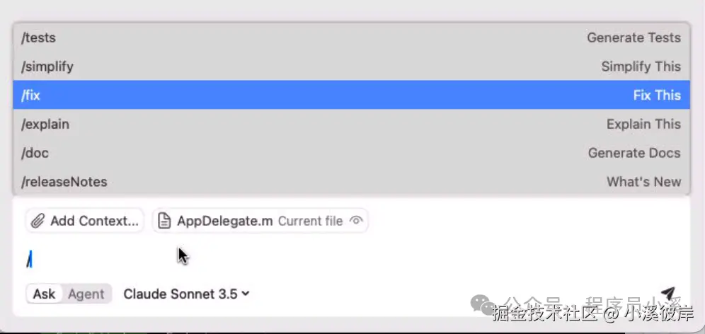The image size is (705, 334).
Task: Choose the /simplify command
Action: pos(351,66)
